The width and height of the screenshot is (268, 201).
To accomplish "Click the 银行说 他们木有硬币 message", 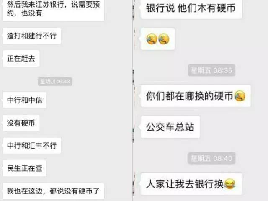I will coord(191,8).
